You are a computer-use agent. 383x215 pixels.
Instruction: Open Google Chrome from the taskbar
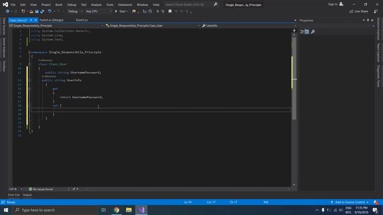click(117, 210)
